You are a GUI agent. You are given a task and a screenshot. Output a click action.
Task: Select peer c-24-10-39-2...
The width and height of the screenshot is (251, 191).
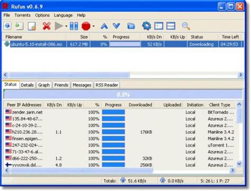pyautogui.click(x=27, y=125)
